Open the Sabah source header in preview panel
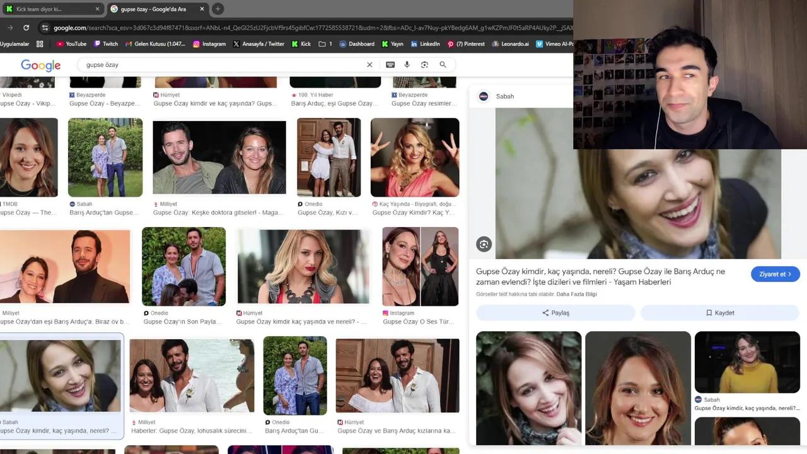 pyautogui.click(x=497, y=96)
